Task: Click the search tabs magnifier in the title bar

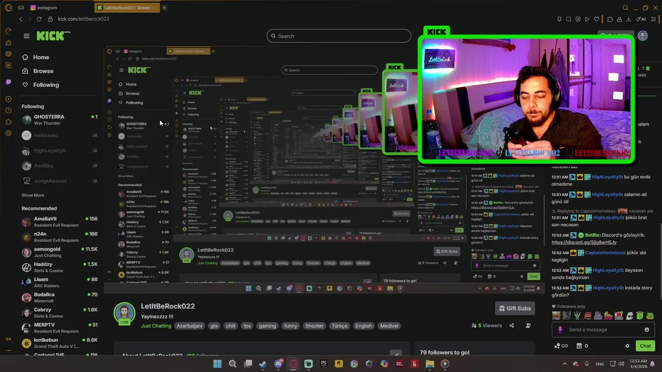Action: pos(625,8)
